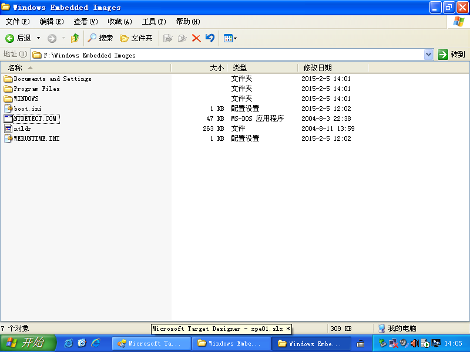Switch to Microsoft Target Designer taskbar button
Screen dimensions: 470x352
(x=152, y=343)
